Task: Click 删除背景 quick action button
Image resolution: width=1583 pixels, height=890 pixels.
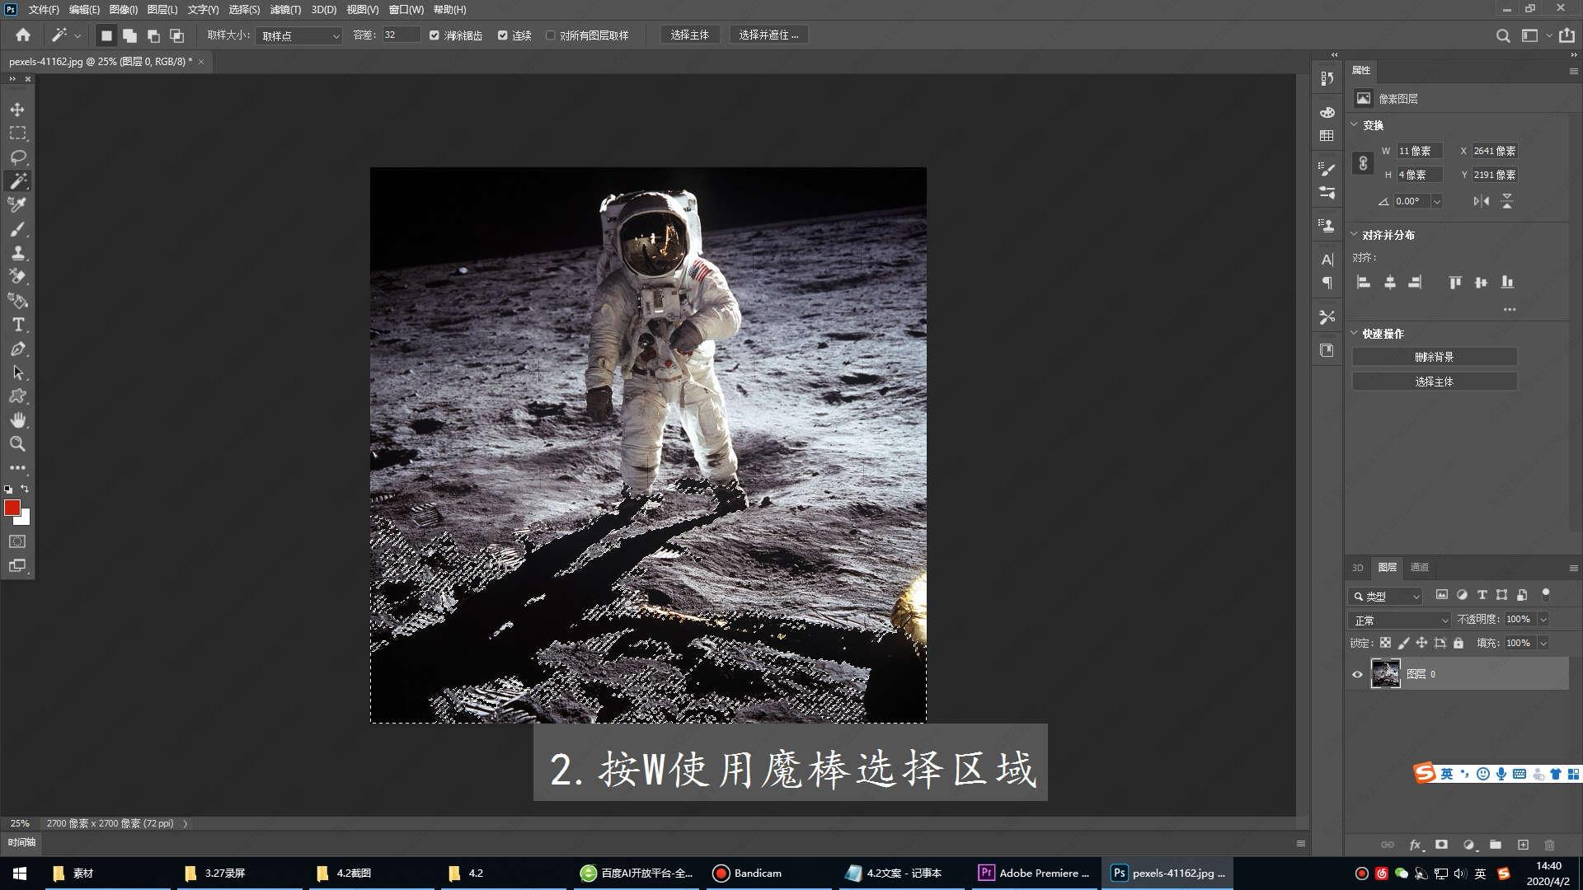Action: point(1434,357)
